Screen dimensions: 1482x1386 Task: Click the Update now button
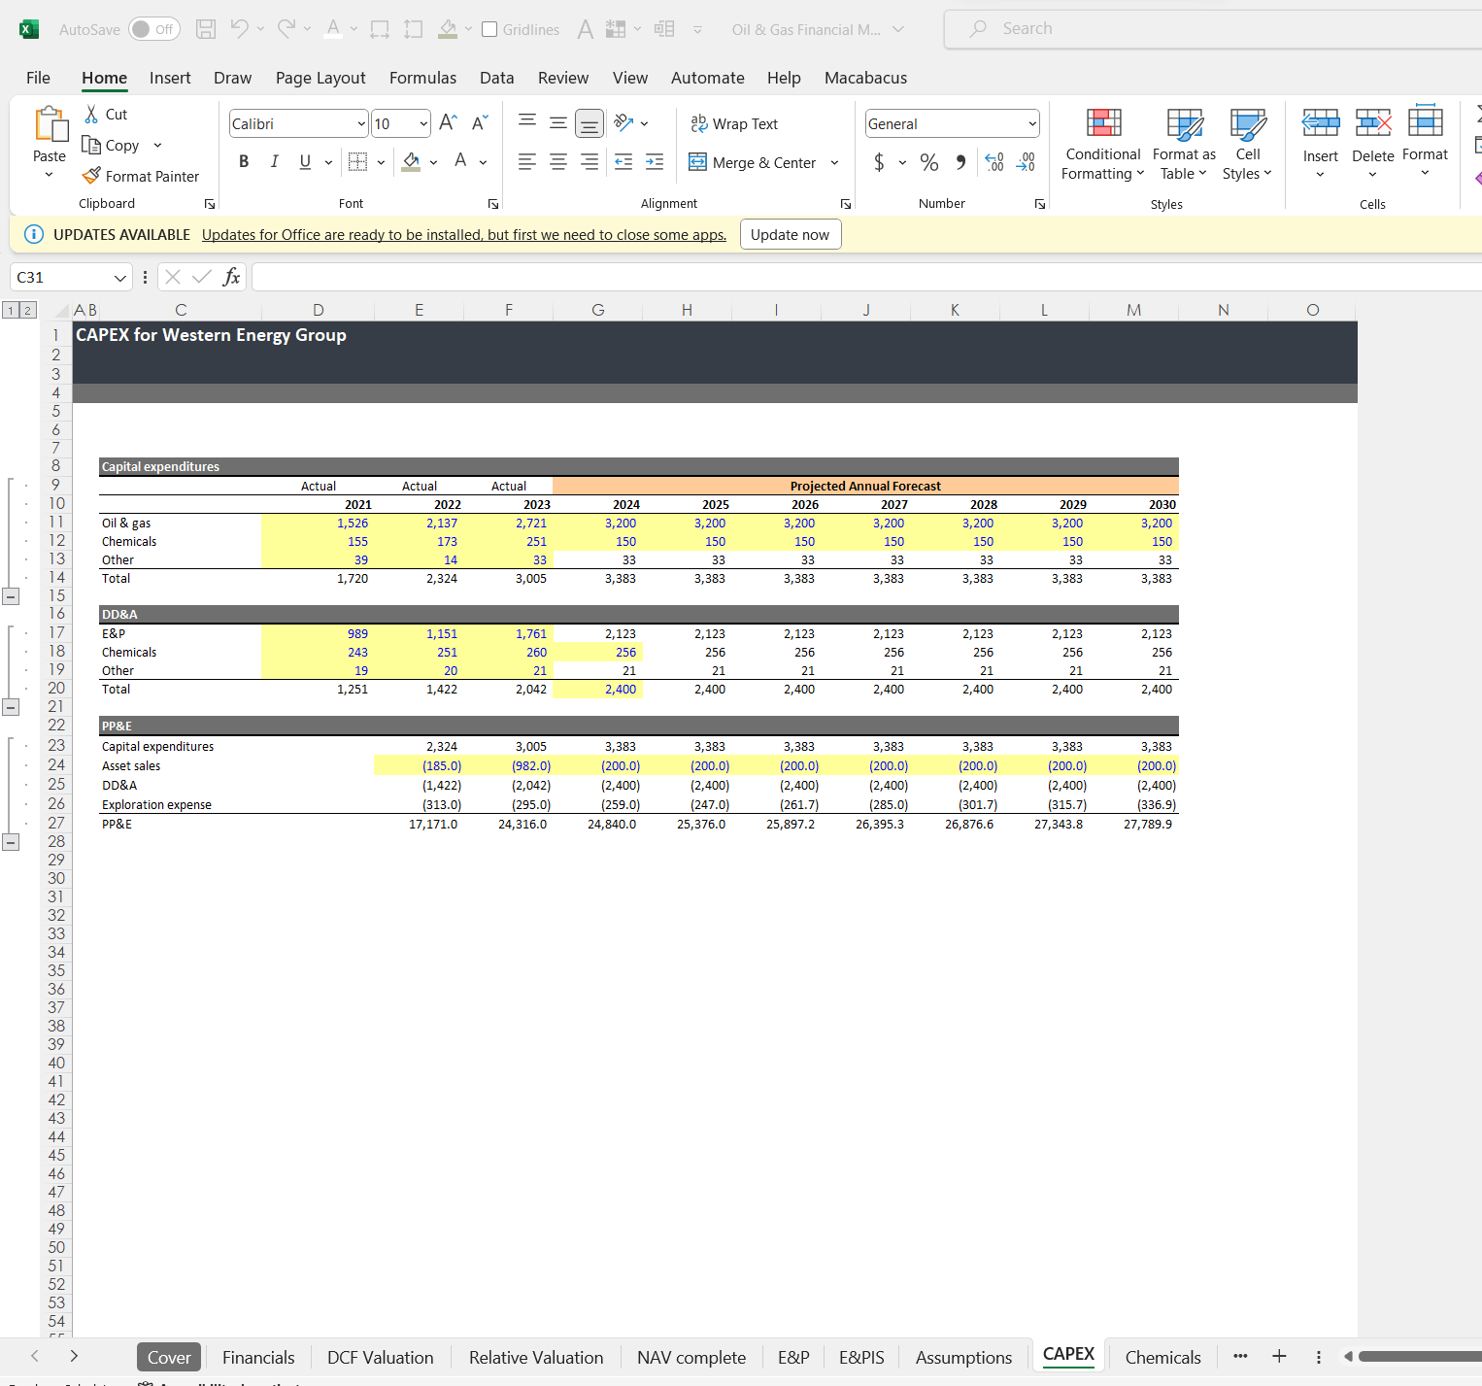[790, 234]
